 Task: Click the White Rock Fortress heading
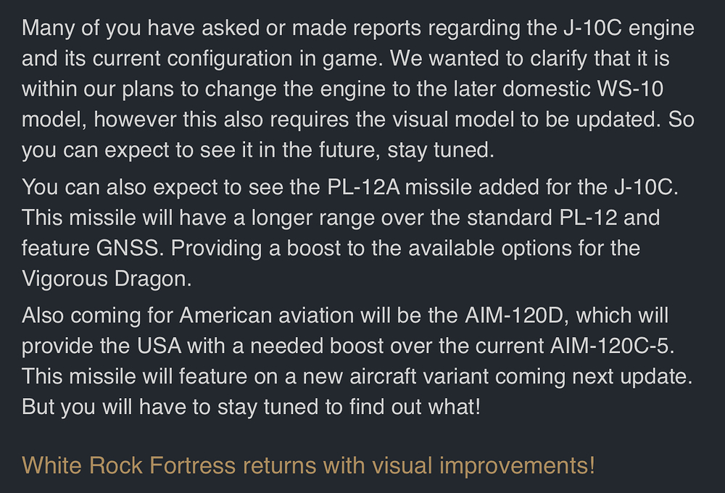tap(308, 465)
